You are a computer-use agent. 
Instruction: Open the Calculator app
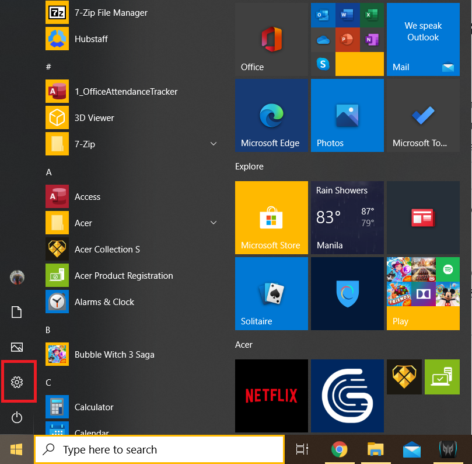coord(131,407)
